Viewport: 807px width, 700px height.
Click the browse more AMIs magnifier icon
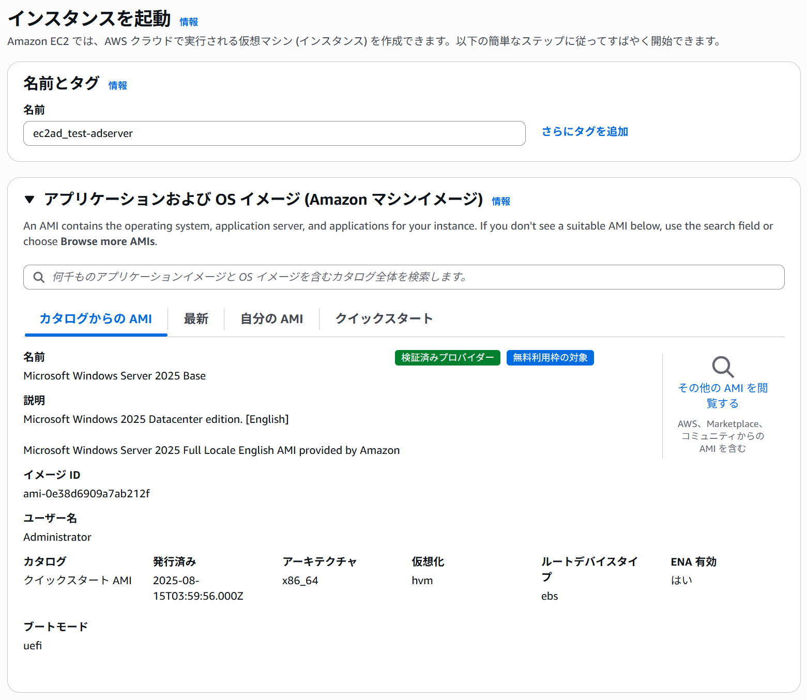[722, 367]
